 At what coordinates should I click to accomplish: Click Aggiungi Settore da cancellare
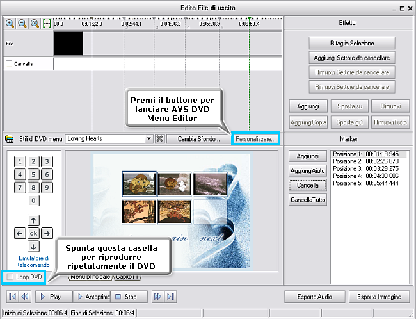tap(352, 58)
